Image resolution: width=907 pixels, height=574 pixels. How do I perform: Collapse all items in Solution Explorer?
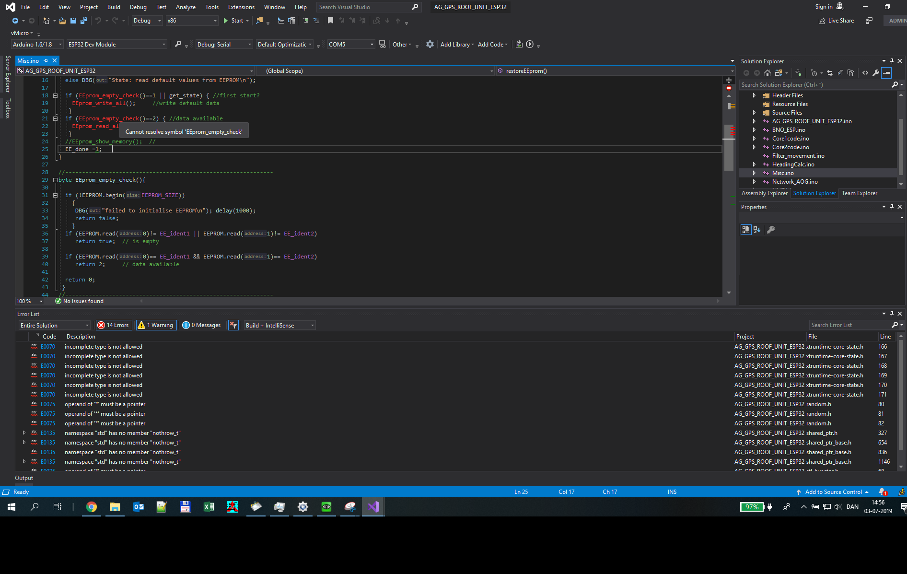pos(840,73)
